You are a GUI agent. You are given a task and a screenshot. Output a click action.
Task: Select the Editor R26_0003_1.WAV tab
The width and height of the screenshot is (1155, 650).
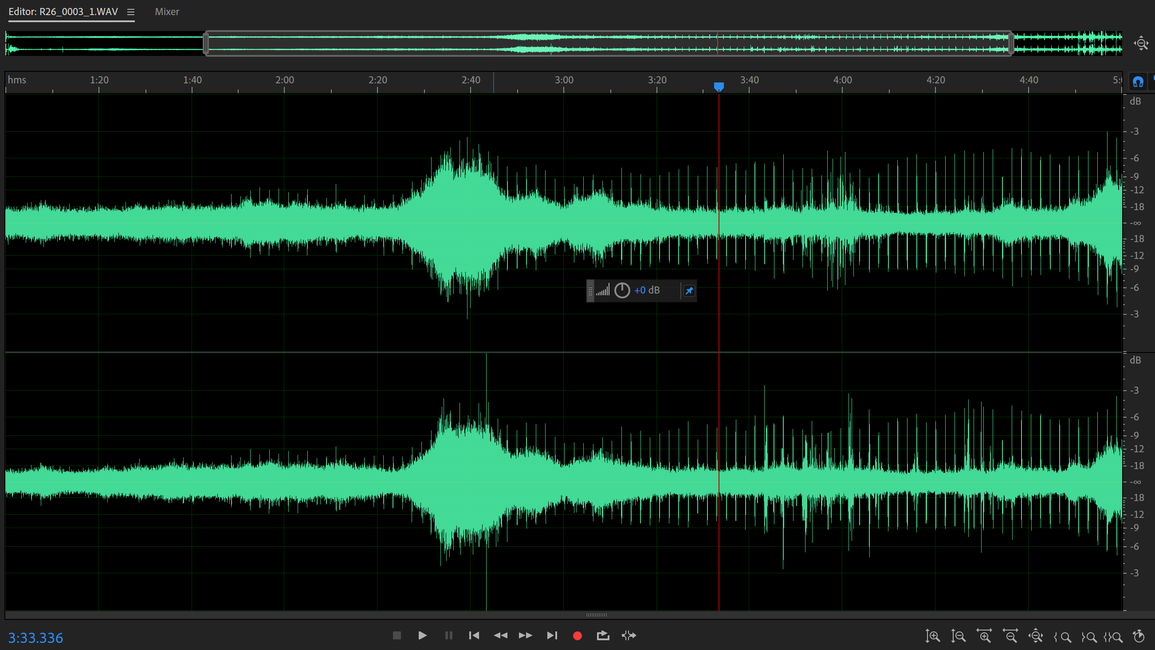63,12
